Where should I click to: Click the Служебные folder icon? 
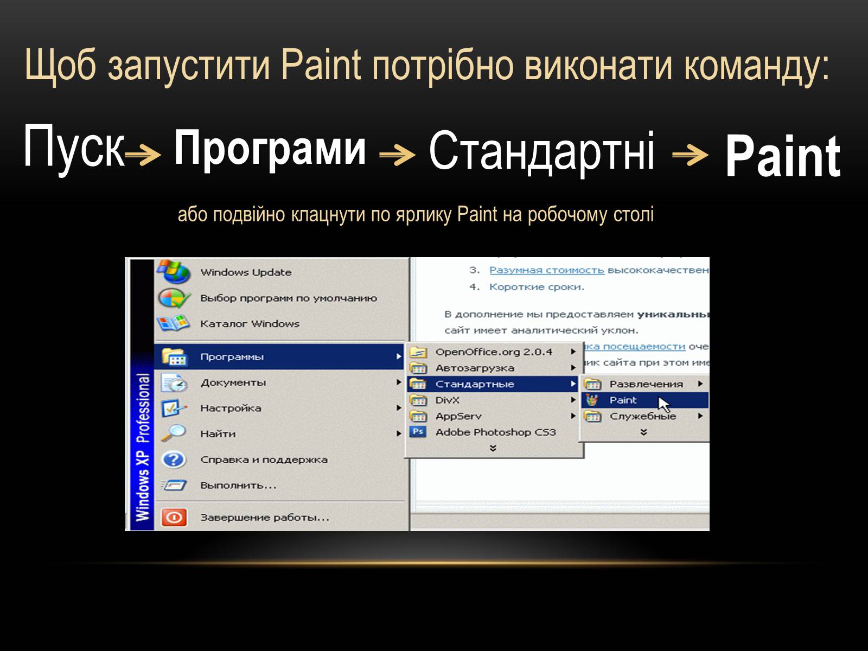tap(592, 416)
